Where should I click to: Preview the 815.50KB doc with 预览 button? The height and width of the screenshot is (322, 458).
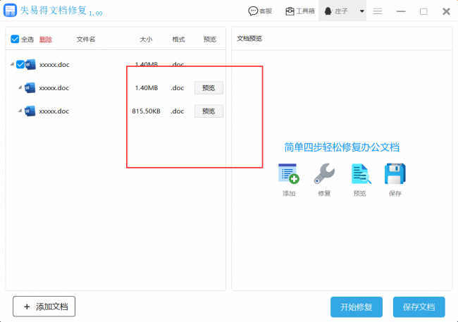click(209, 111)
